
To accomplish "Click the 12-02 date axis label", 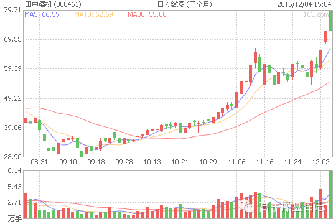I will (x=321, y=162).
